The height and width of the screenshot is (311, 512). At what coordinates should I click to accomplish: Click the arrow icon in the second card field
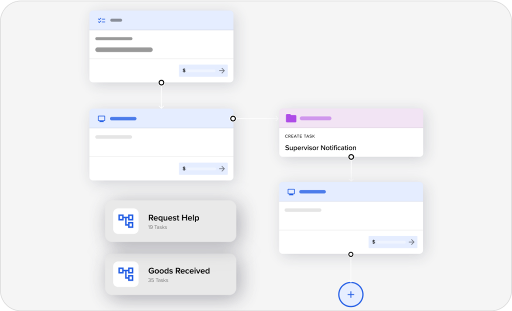tap(222, 168)
